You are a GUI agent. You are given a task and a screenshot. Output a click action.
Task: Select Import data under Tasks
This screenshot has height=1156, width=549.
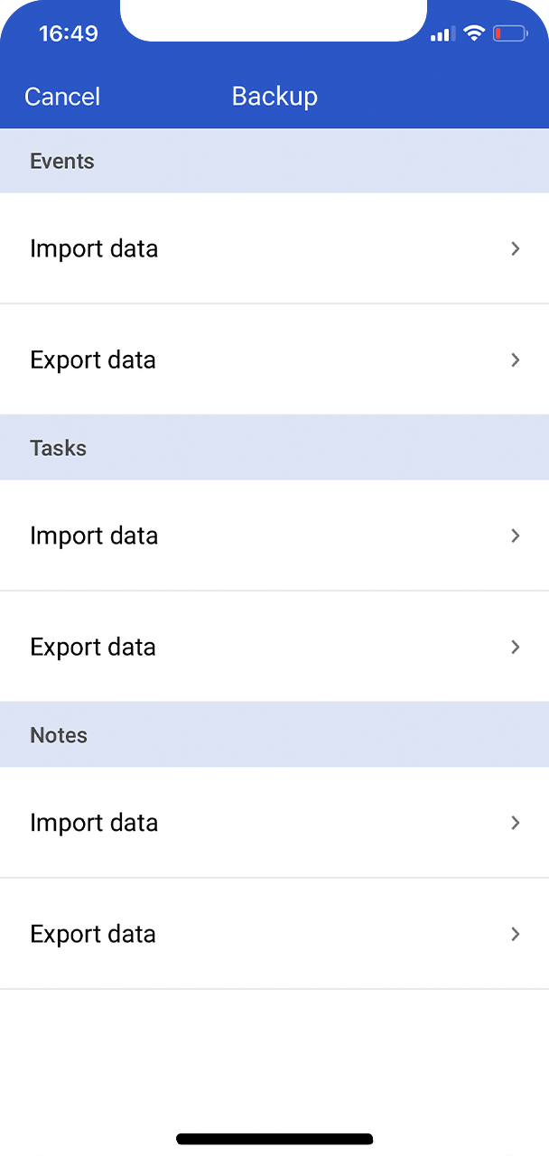tap(94, 536)
